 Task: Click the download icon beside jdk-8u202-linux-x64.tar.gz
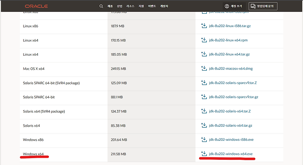(x=204, y=54)
